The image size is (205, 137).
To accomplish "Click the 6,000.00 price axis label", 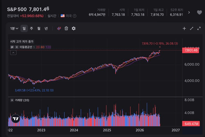I will point(192,64).
